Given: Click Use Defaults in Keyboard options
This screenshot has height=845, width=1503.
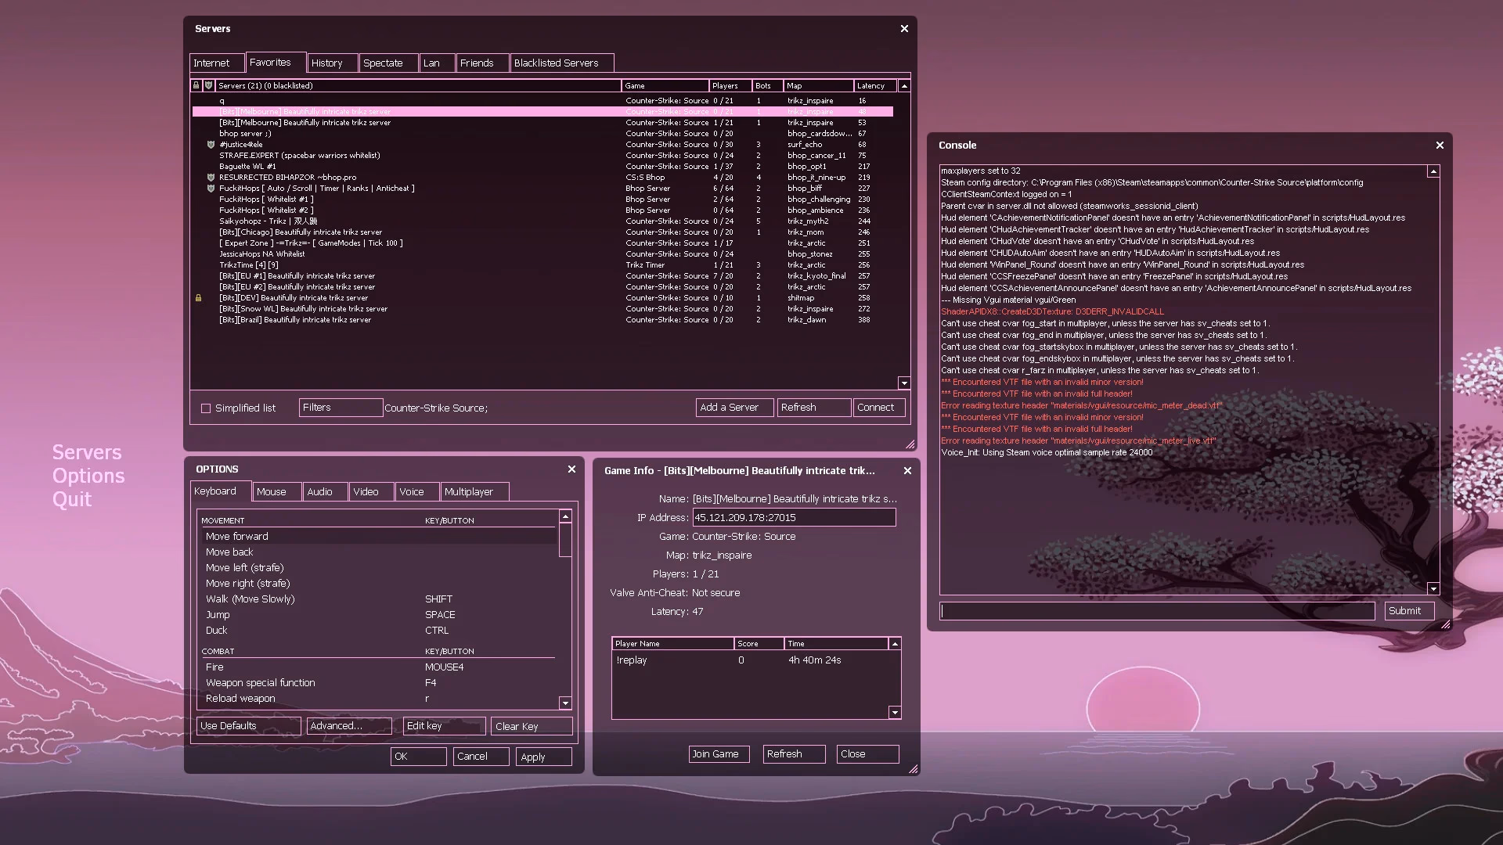Looking at the screenshot, I should pos(248,725).
